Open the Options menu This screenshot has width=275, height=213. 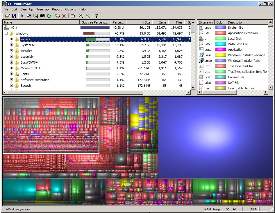[x=71, y=9]
